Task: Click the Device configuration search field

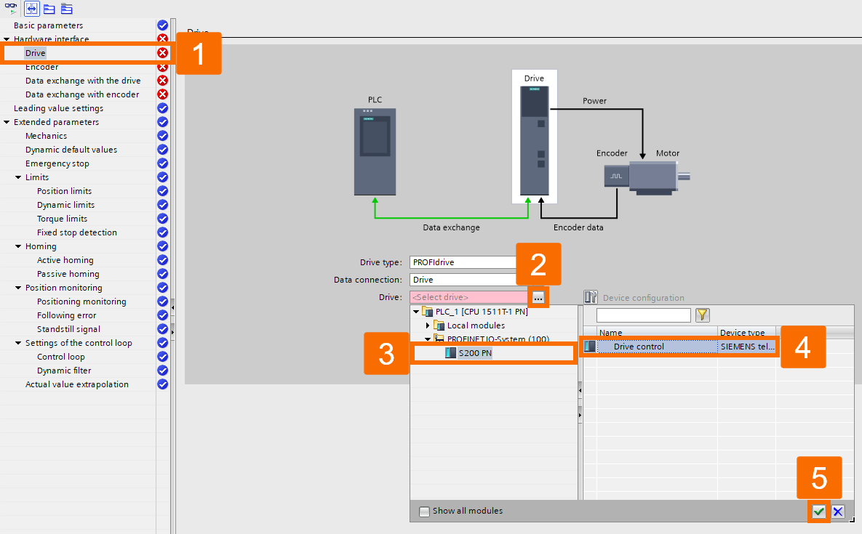Action: click(644, 315)
